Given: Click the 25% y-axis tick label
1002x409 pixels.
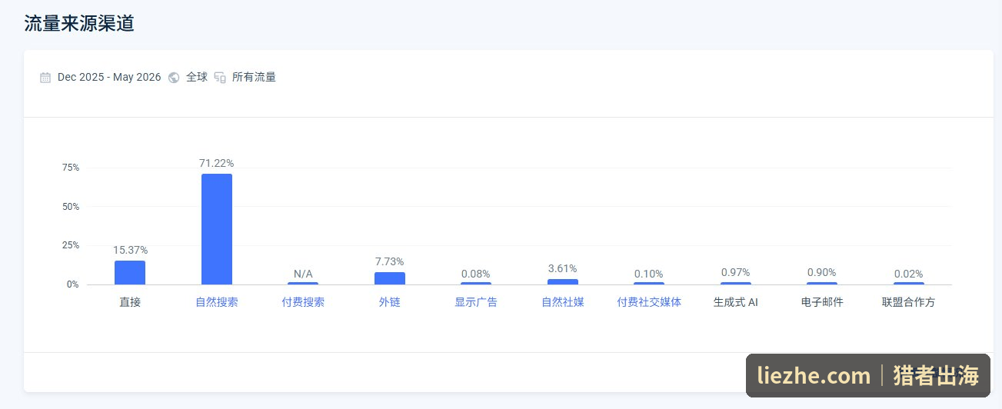Looking at the screenshot, I should pyautogui.click(x=71, y=245).
